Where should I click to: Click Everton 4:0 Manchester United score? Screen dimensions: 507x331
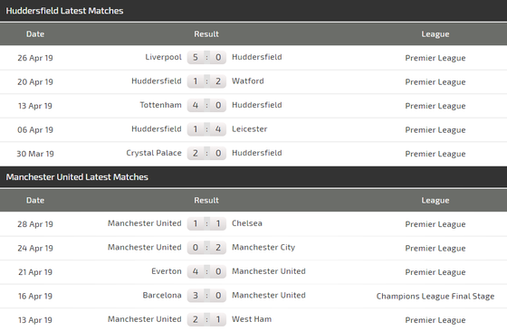206,271
